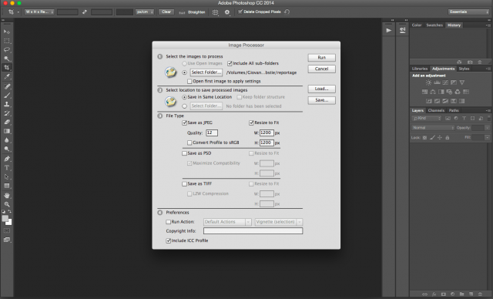Click the Load... button
The width and height of the screenshot is (493, 299).
(322, 89)
